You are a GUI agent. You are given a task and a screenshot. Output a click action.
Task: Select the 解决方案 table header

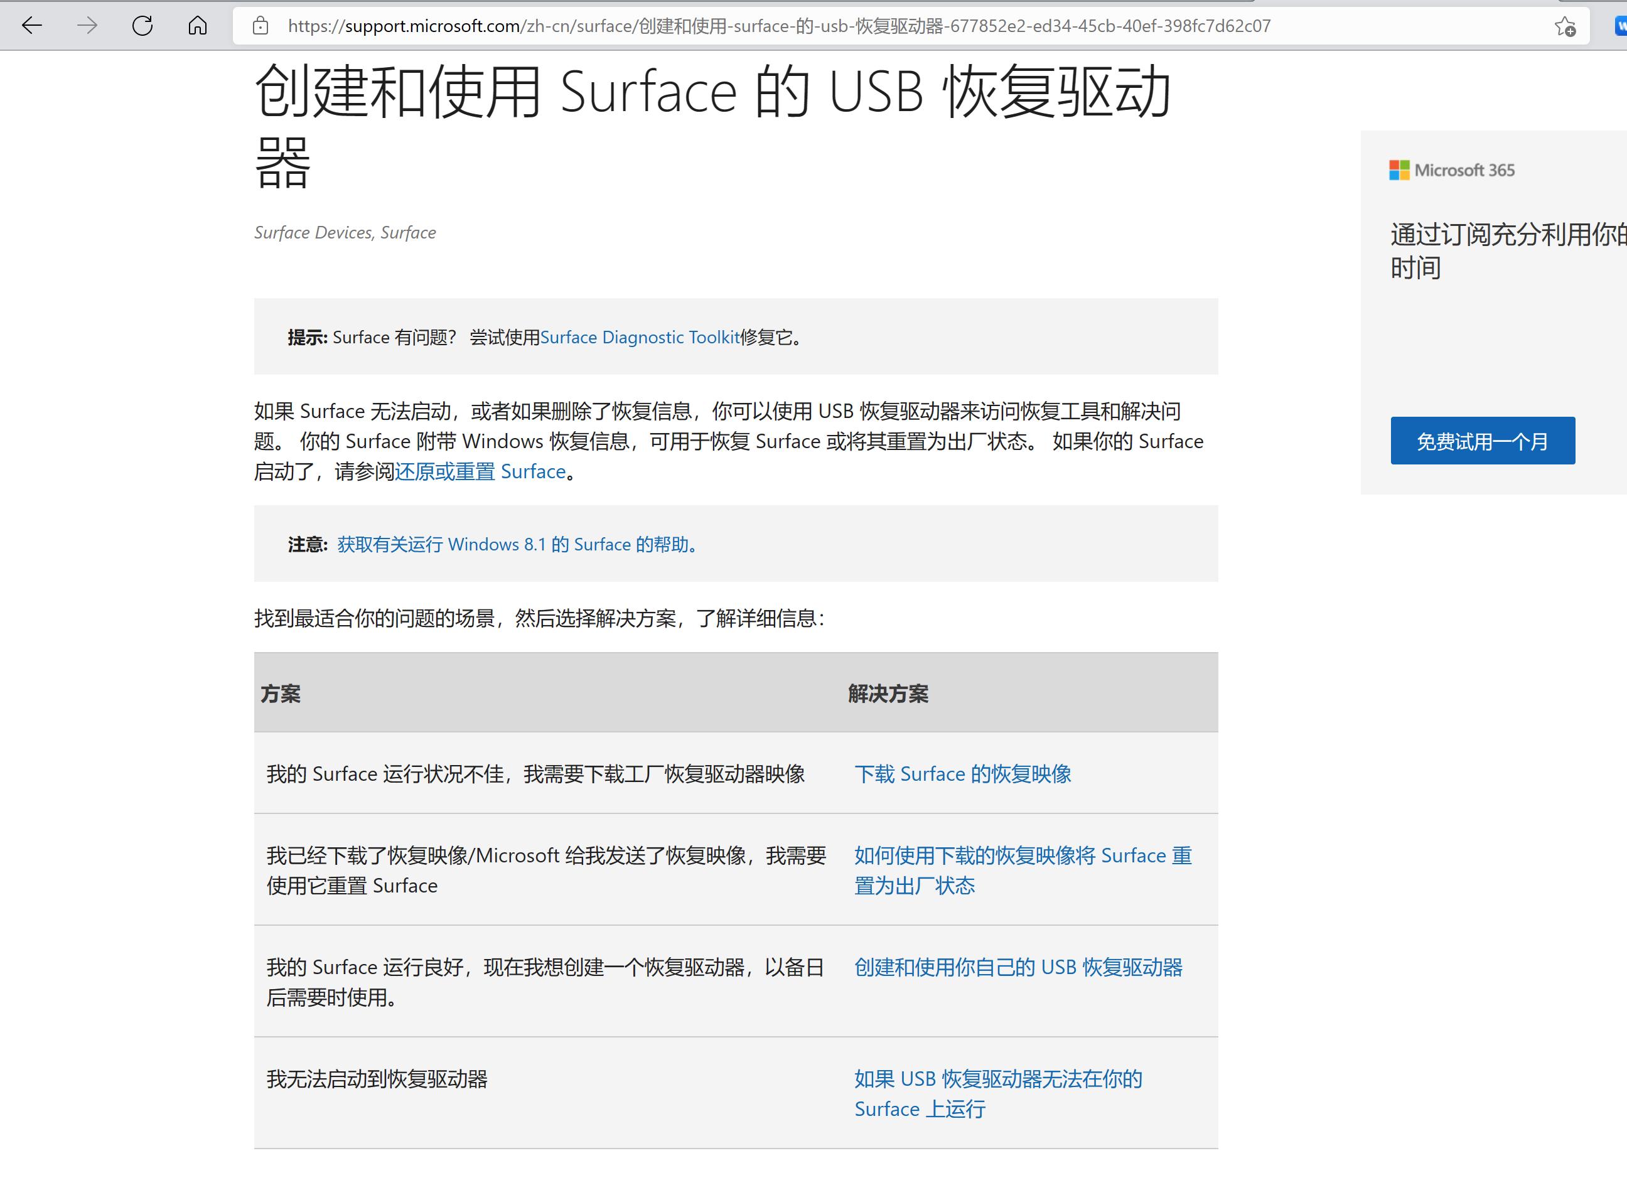pyautogui.click(x=889, y=694)
